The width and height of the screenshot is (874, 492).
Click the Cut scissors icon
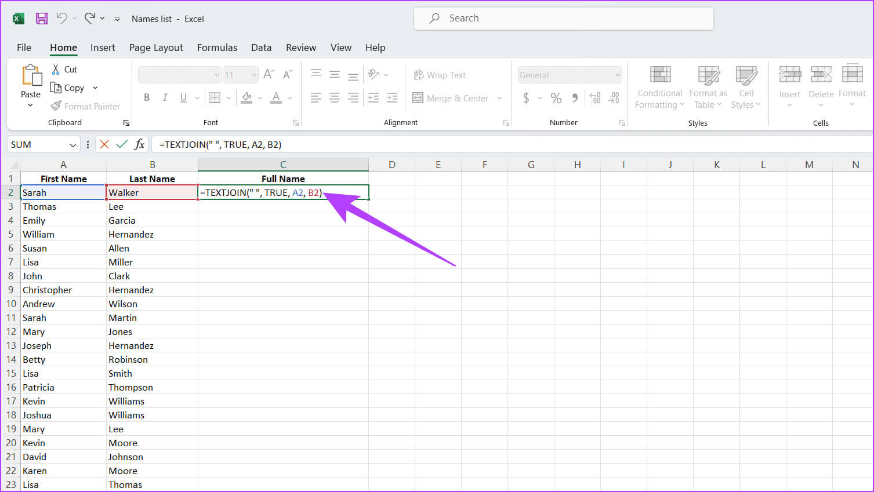tap(56, 69)
